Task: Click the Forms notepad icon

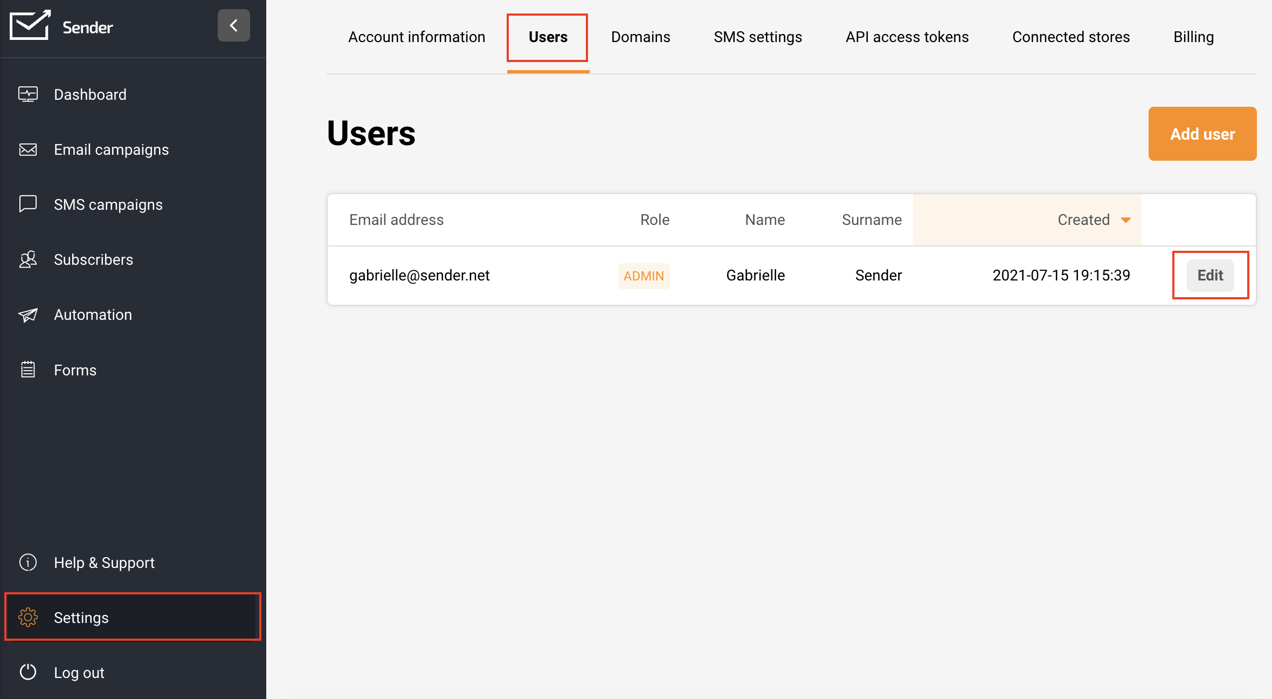Action: [28, 369]
